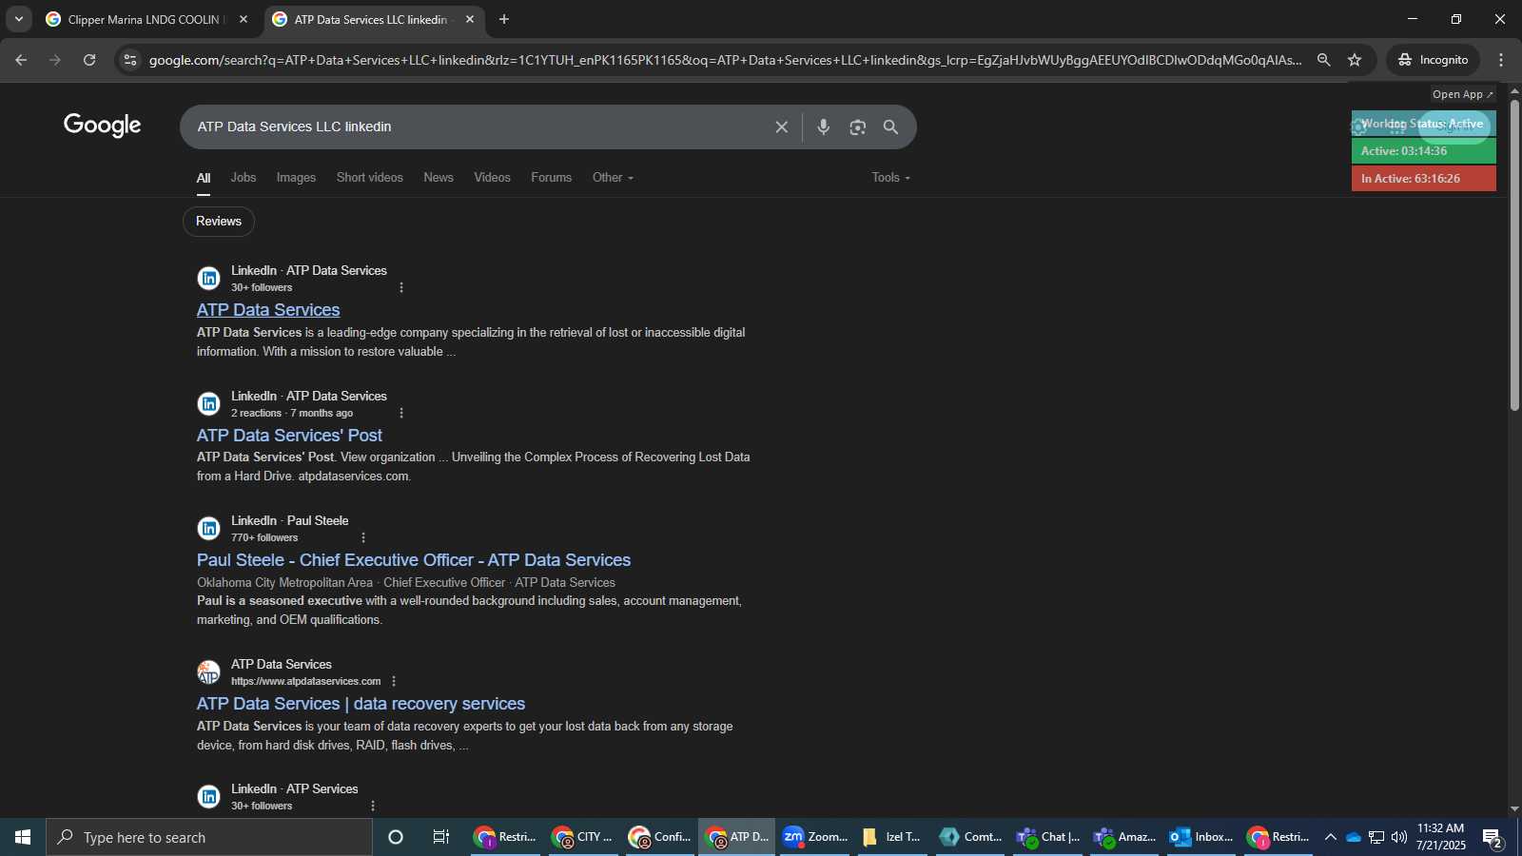Open the notification center icon
Screen dimensions: 1522x856
[1493, 838]
